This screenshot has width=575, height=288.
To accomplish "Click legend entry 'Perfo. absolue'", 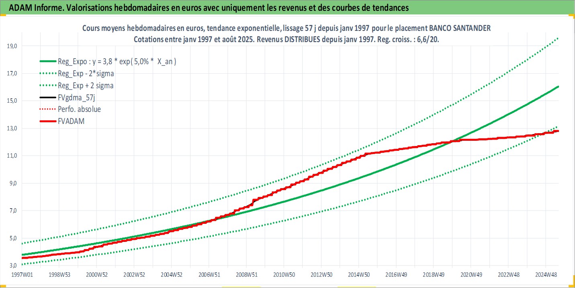I will pyautogui.click(x=79, y=109).
